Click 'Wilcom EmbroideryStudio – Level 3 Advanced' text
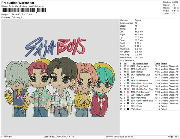The width and height of the screenshot is (180, 139). 23,6
